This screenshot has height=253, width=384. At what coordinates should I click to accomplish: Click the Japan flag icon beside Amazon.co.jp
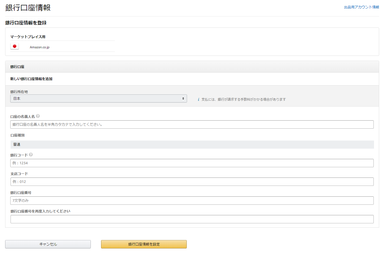15,46
